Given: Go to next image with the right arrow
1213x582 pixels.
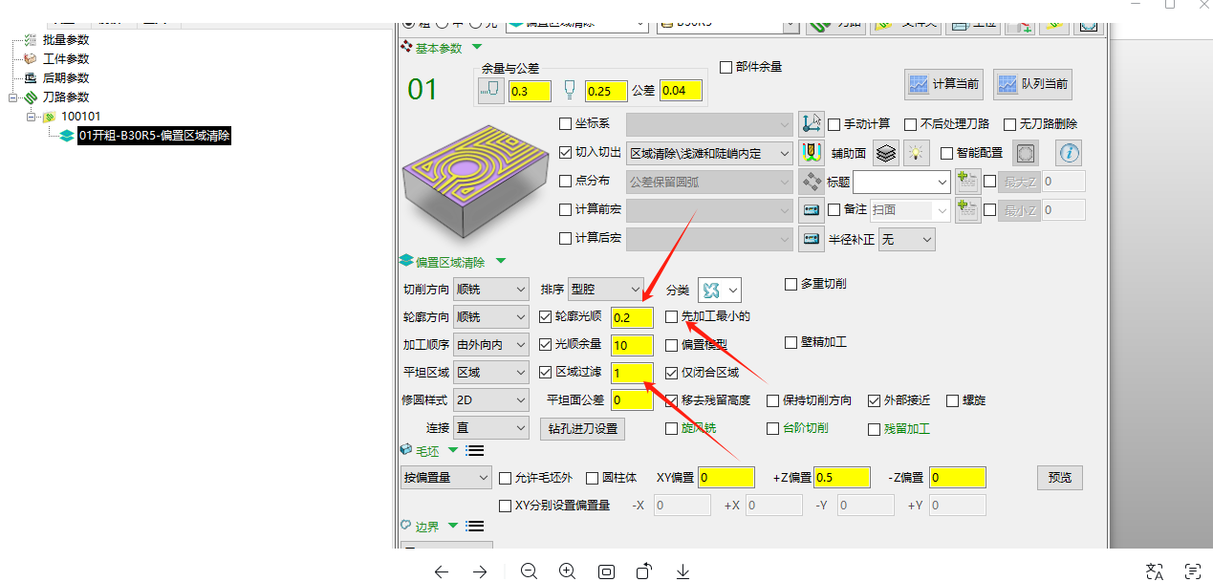Looking at the screenshot, I should point(480,571).
